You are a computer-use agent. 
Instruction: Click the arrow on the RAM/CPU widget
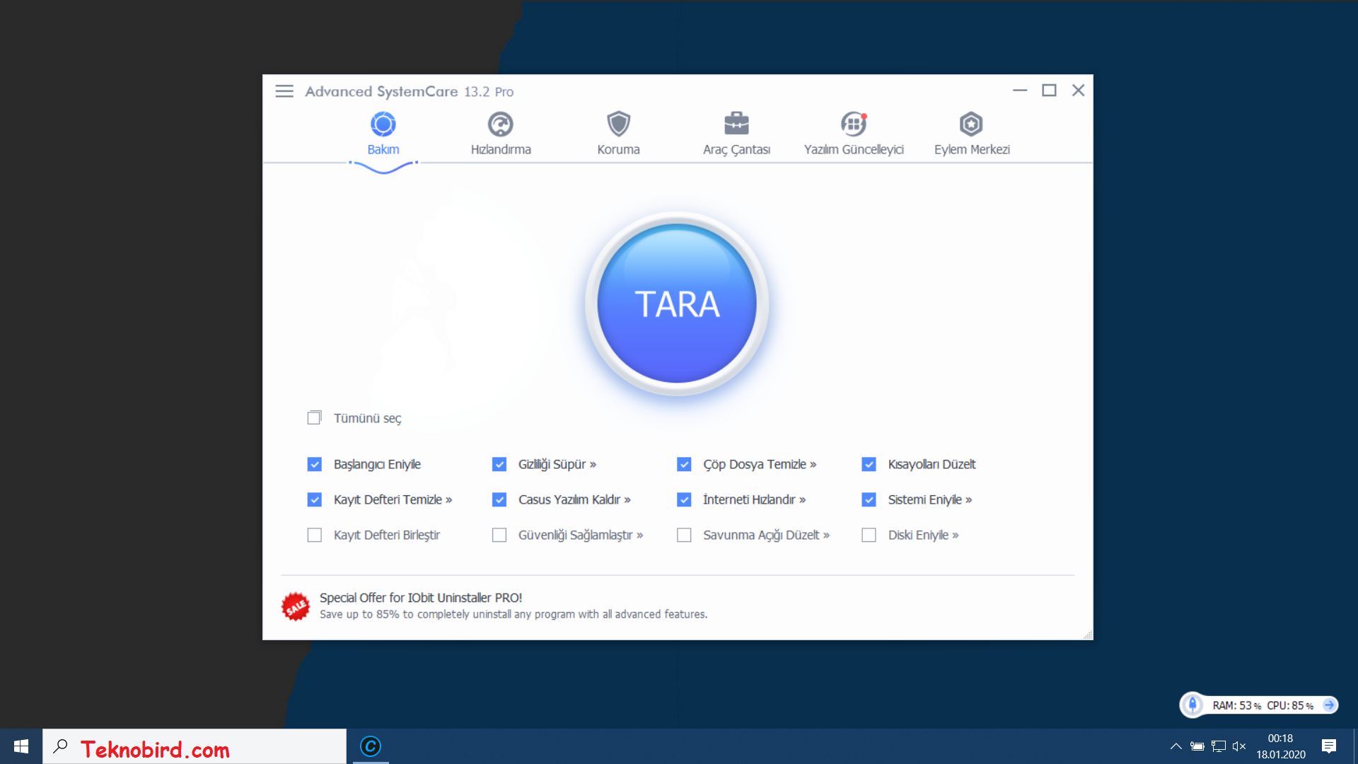pos(1329,705)
